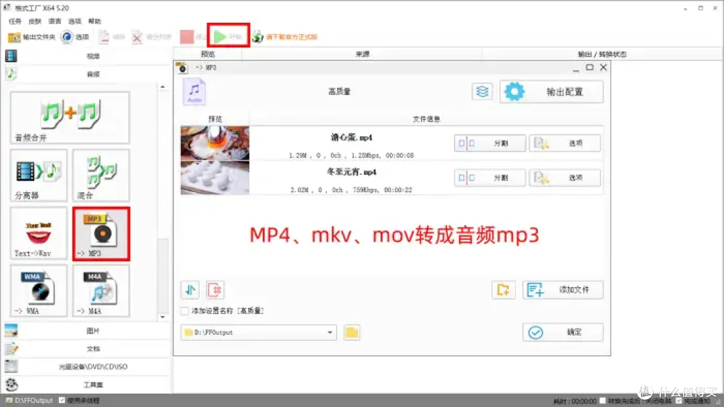Select the 分离器 splitter tool
This screenshot has width=724, height=407.
coord(39,175)
